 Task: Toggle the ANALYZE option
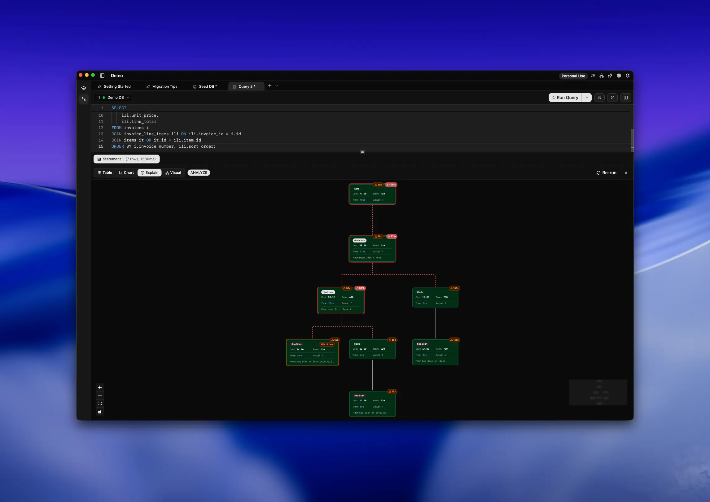pos(199,172)
